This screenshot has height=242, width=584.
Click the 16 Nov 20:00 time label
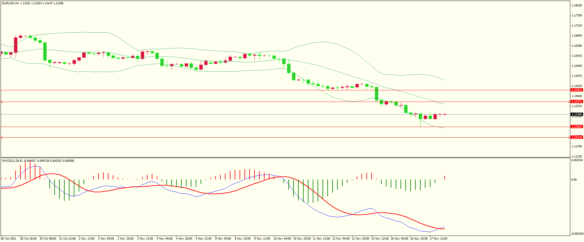pos(419,239)
